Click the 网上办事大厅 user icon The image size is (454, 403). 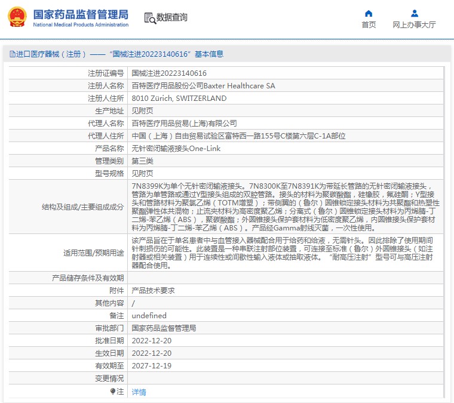click(415, 13)
